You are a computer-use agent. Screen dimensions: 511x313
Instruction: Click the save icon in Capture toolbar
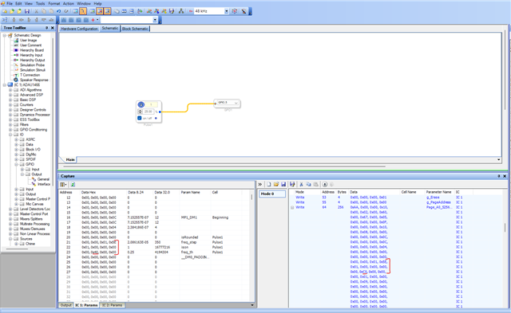click(283, 184)
